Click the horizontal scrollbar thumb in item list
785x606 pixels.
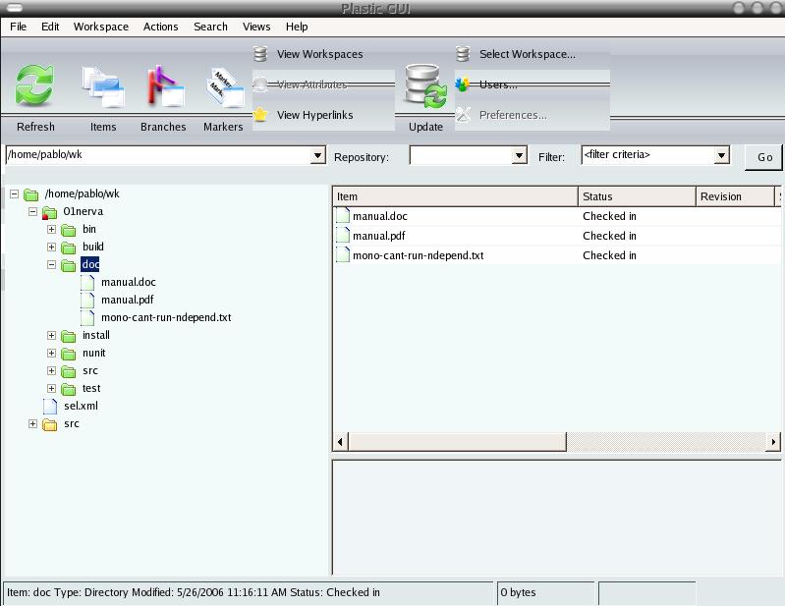457,442
